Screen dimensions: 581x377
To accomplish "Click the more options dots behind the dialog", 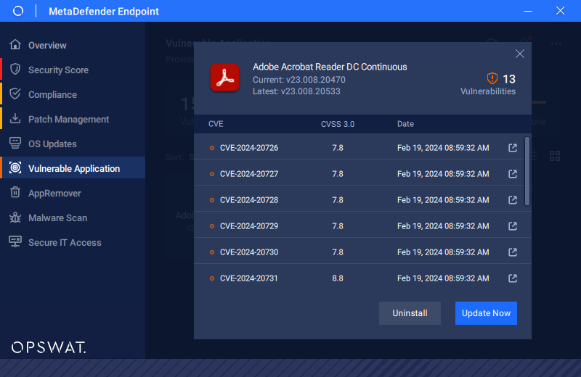I will point(556,43).
